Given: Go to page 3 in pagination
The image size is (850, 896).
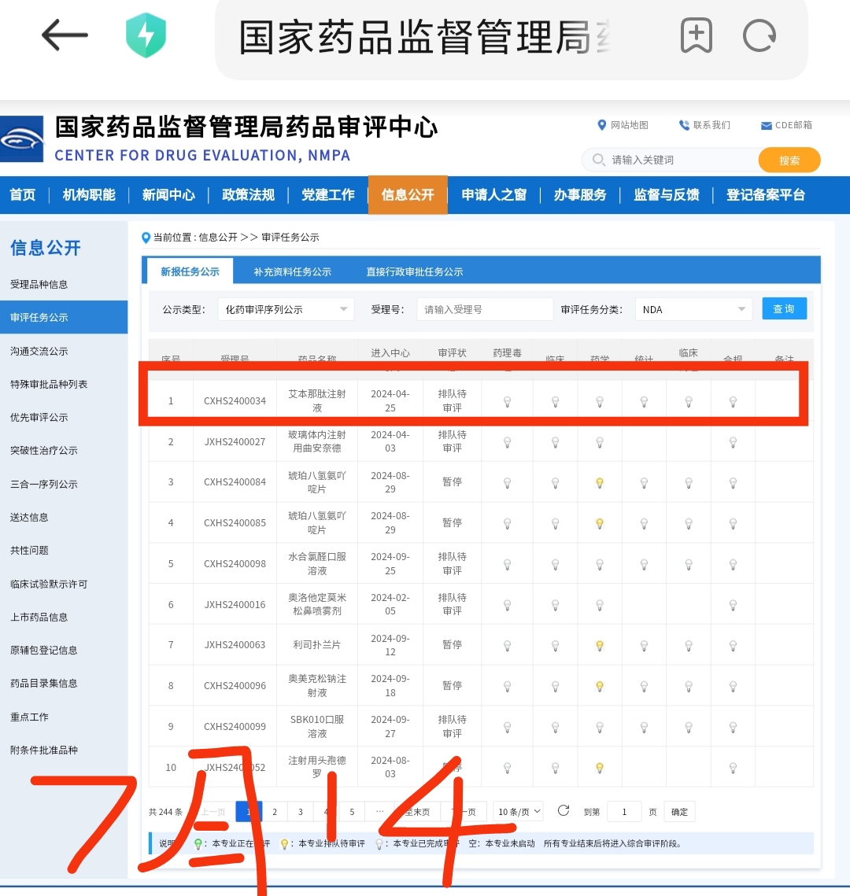Looking at the screenshot, I should 301,811.
